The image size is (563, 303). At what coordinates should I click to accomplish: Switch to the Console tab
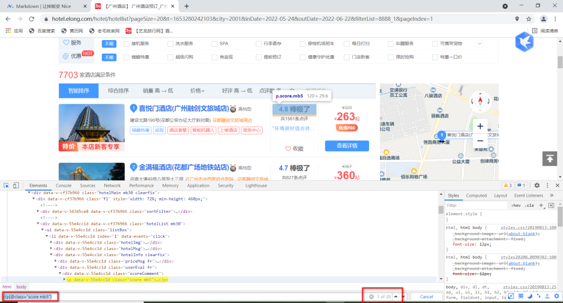pos(64,185)
